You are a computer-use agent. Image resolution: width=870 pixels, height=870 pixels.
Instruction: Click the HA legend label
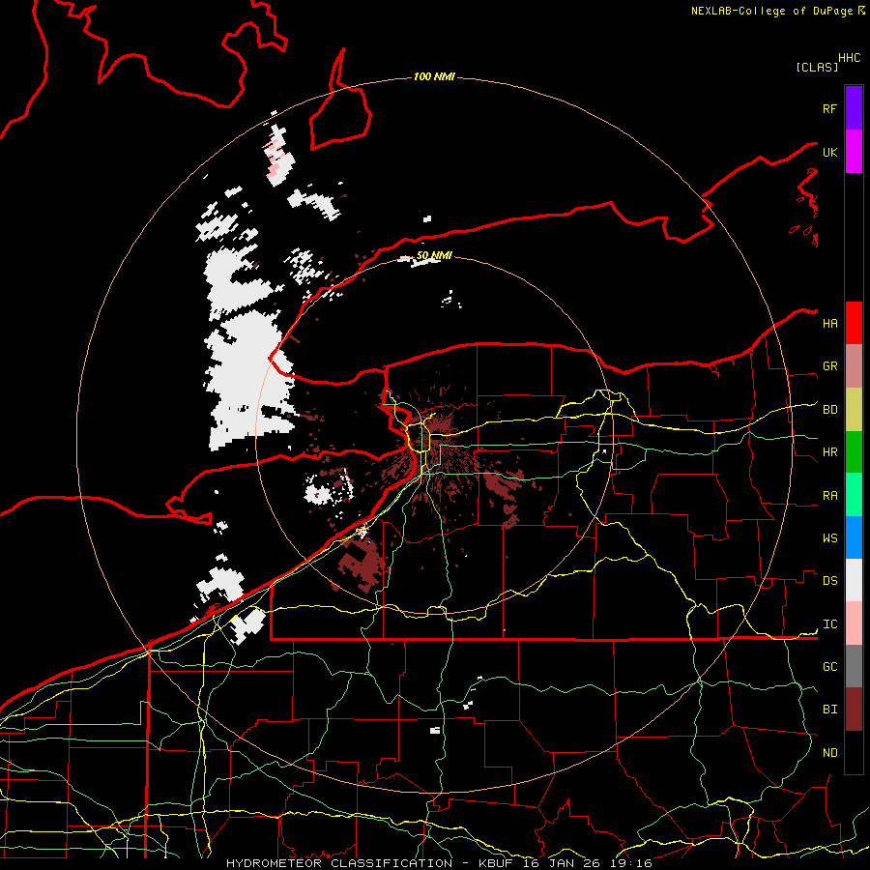pos(829,324)
